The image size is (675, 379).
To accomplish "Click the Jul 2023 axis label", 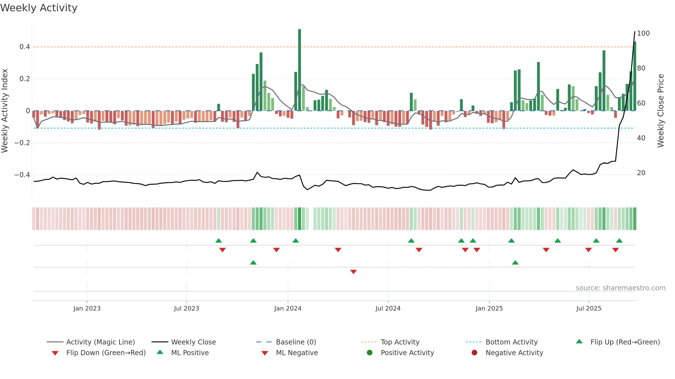I will pos(186,308).
